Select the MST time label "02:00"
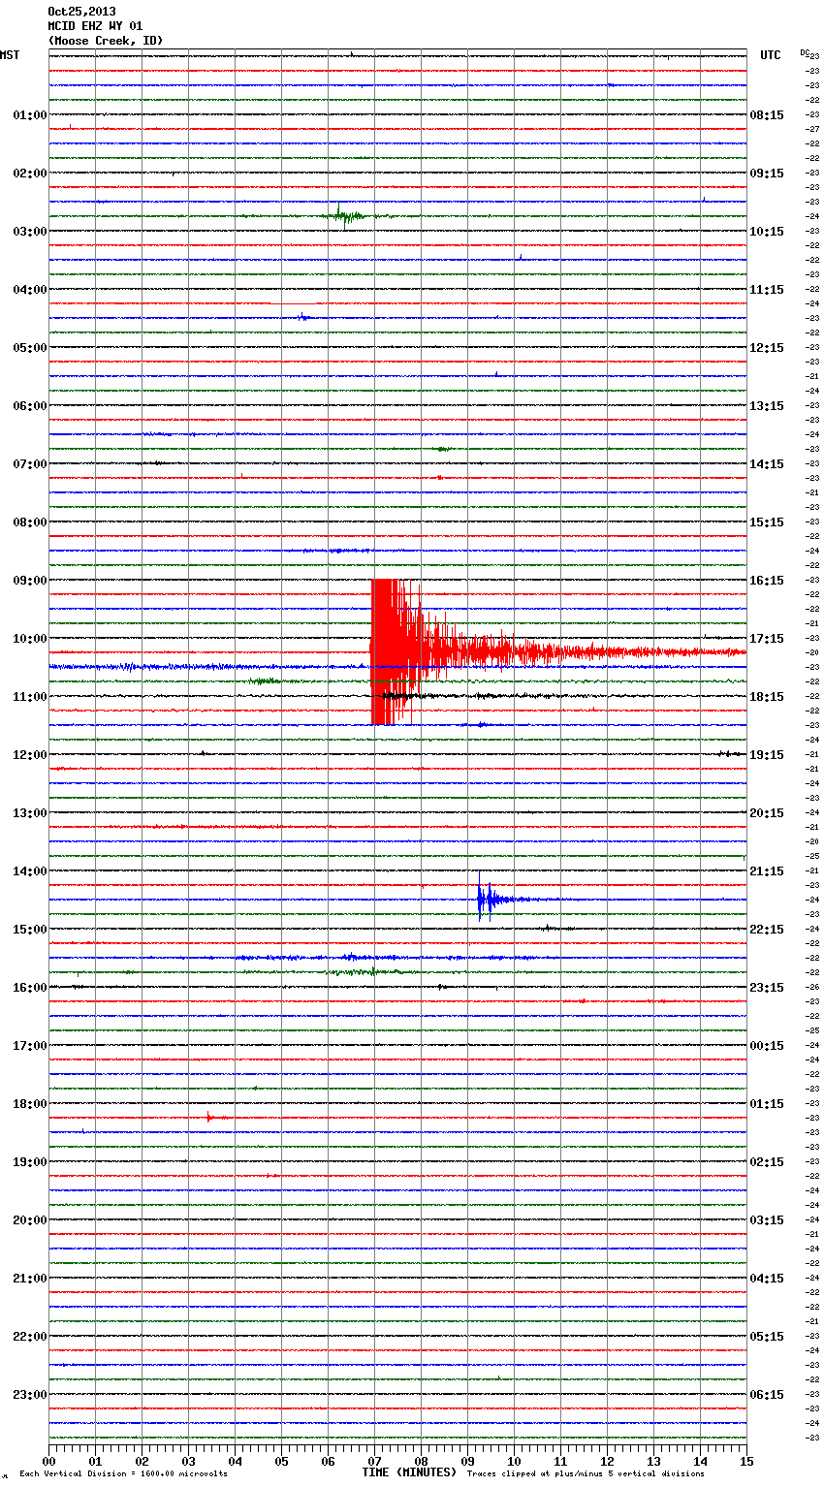The image size is (824, 1487). pyautogui.click(x=30, y=174)
